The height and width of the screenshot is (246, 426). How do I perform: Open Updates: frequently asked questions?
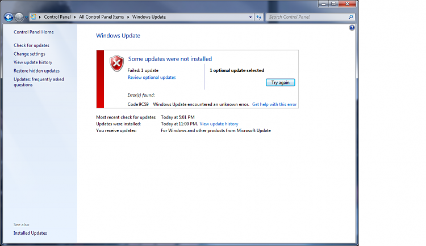39,82
